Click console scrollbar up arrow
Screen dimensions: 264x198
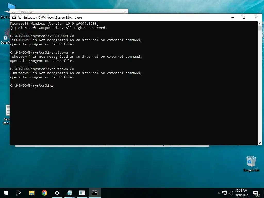(260, 24)
